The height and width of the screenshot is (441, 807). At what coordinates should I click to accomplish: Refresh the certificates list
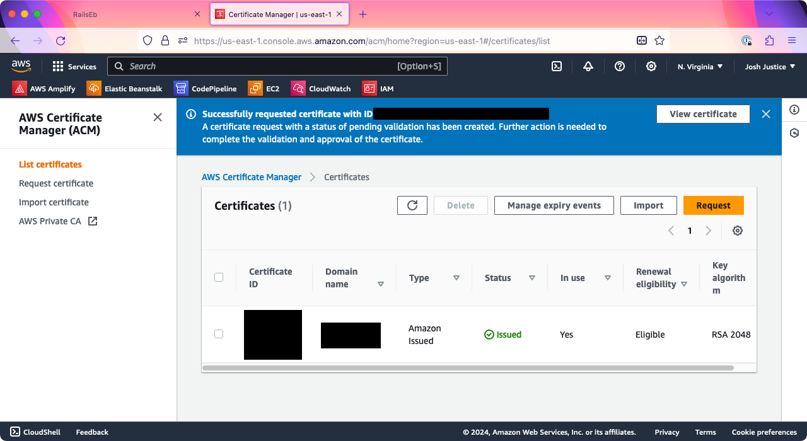click(x=412, y=205)
